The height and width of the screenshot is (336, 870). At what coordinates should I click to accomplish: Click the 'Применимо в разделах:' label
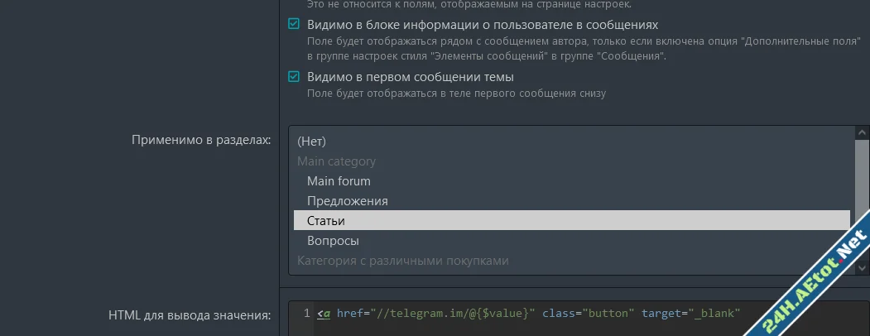[x=201, y=140]
